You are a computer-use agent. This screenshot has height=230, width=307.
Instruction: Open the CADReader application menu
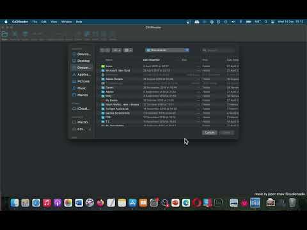[20, 22]
